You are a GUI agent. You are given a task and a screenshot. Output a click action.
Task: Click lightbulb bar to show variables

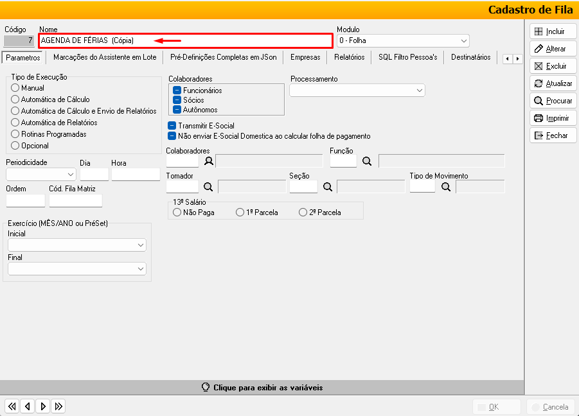262,388
